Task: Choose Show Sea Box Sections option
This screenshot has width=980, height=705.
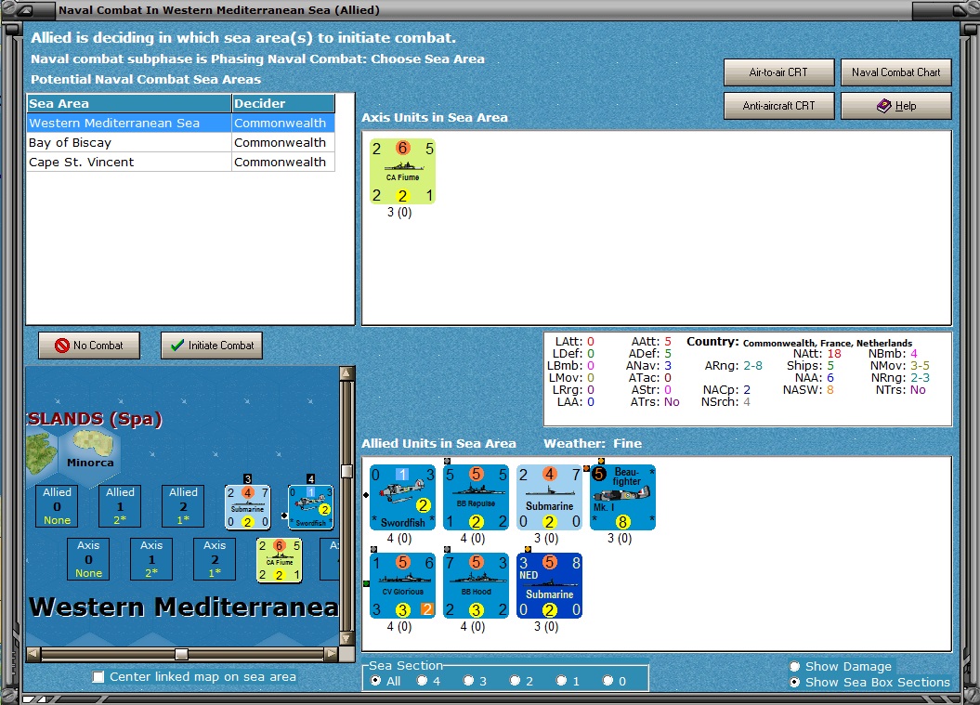Action: click(794, 682)
